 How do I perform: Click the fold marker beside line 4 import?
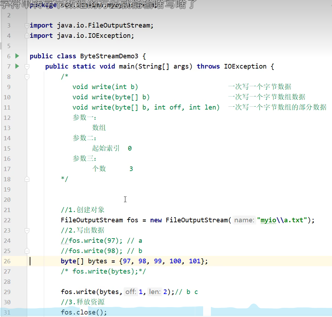26,35
